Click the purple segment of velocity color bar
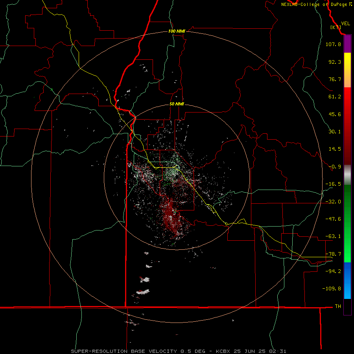This screenshot has height=354, width=354. coord(347,44)
